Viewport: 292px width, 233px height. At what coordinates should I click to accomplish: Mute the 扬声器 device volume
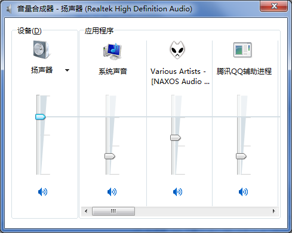(42, 192)
